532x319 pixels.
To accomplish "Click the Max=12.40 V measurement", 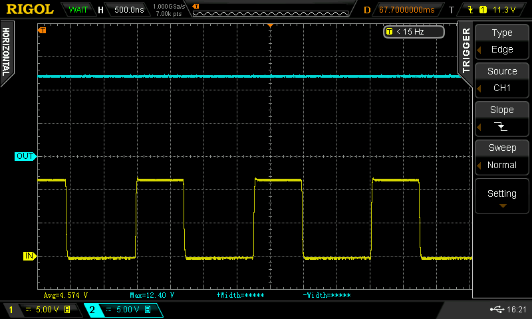I will pos(152,295).
